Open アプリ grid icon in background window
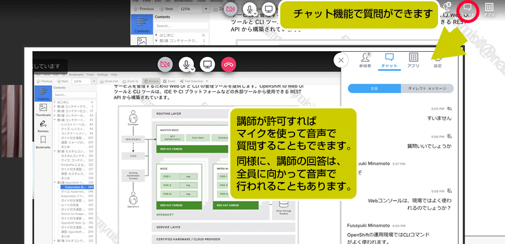This screenshot has width=505, height=244. click(489, 9)
